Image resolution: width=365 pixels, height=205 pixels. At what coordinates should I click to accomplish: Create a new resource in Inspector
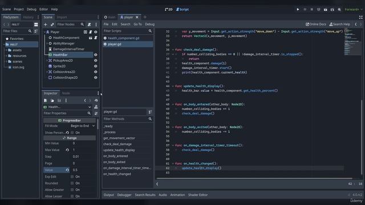(46, 100)
